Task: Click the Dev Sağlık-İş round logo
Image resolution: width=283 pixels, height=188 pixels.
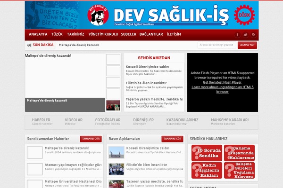Action: 98,15
